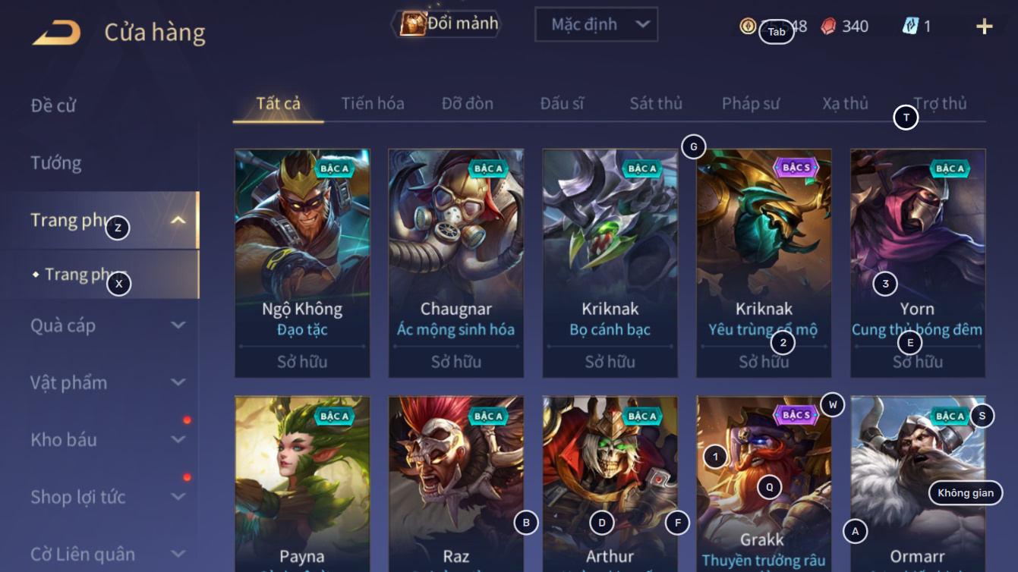The height and width of the screenshot is (572, 1018).
Task: Collapse the Trang phục section chevron
Action: coord(178,221)
